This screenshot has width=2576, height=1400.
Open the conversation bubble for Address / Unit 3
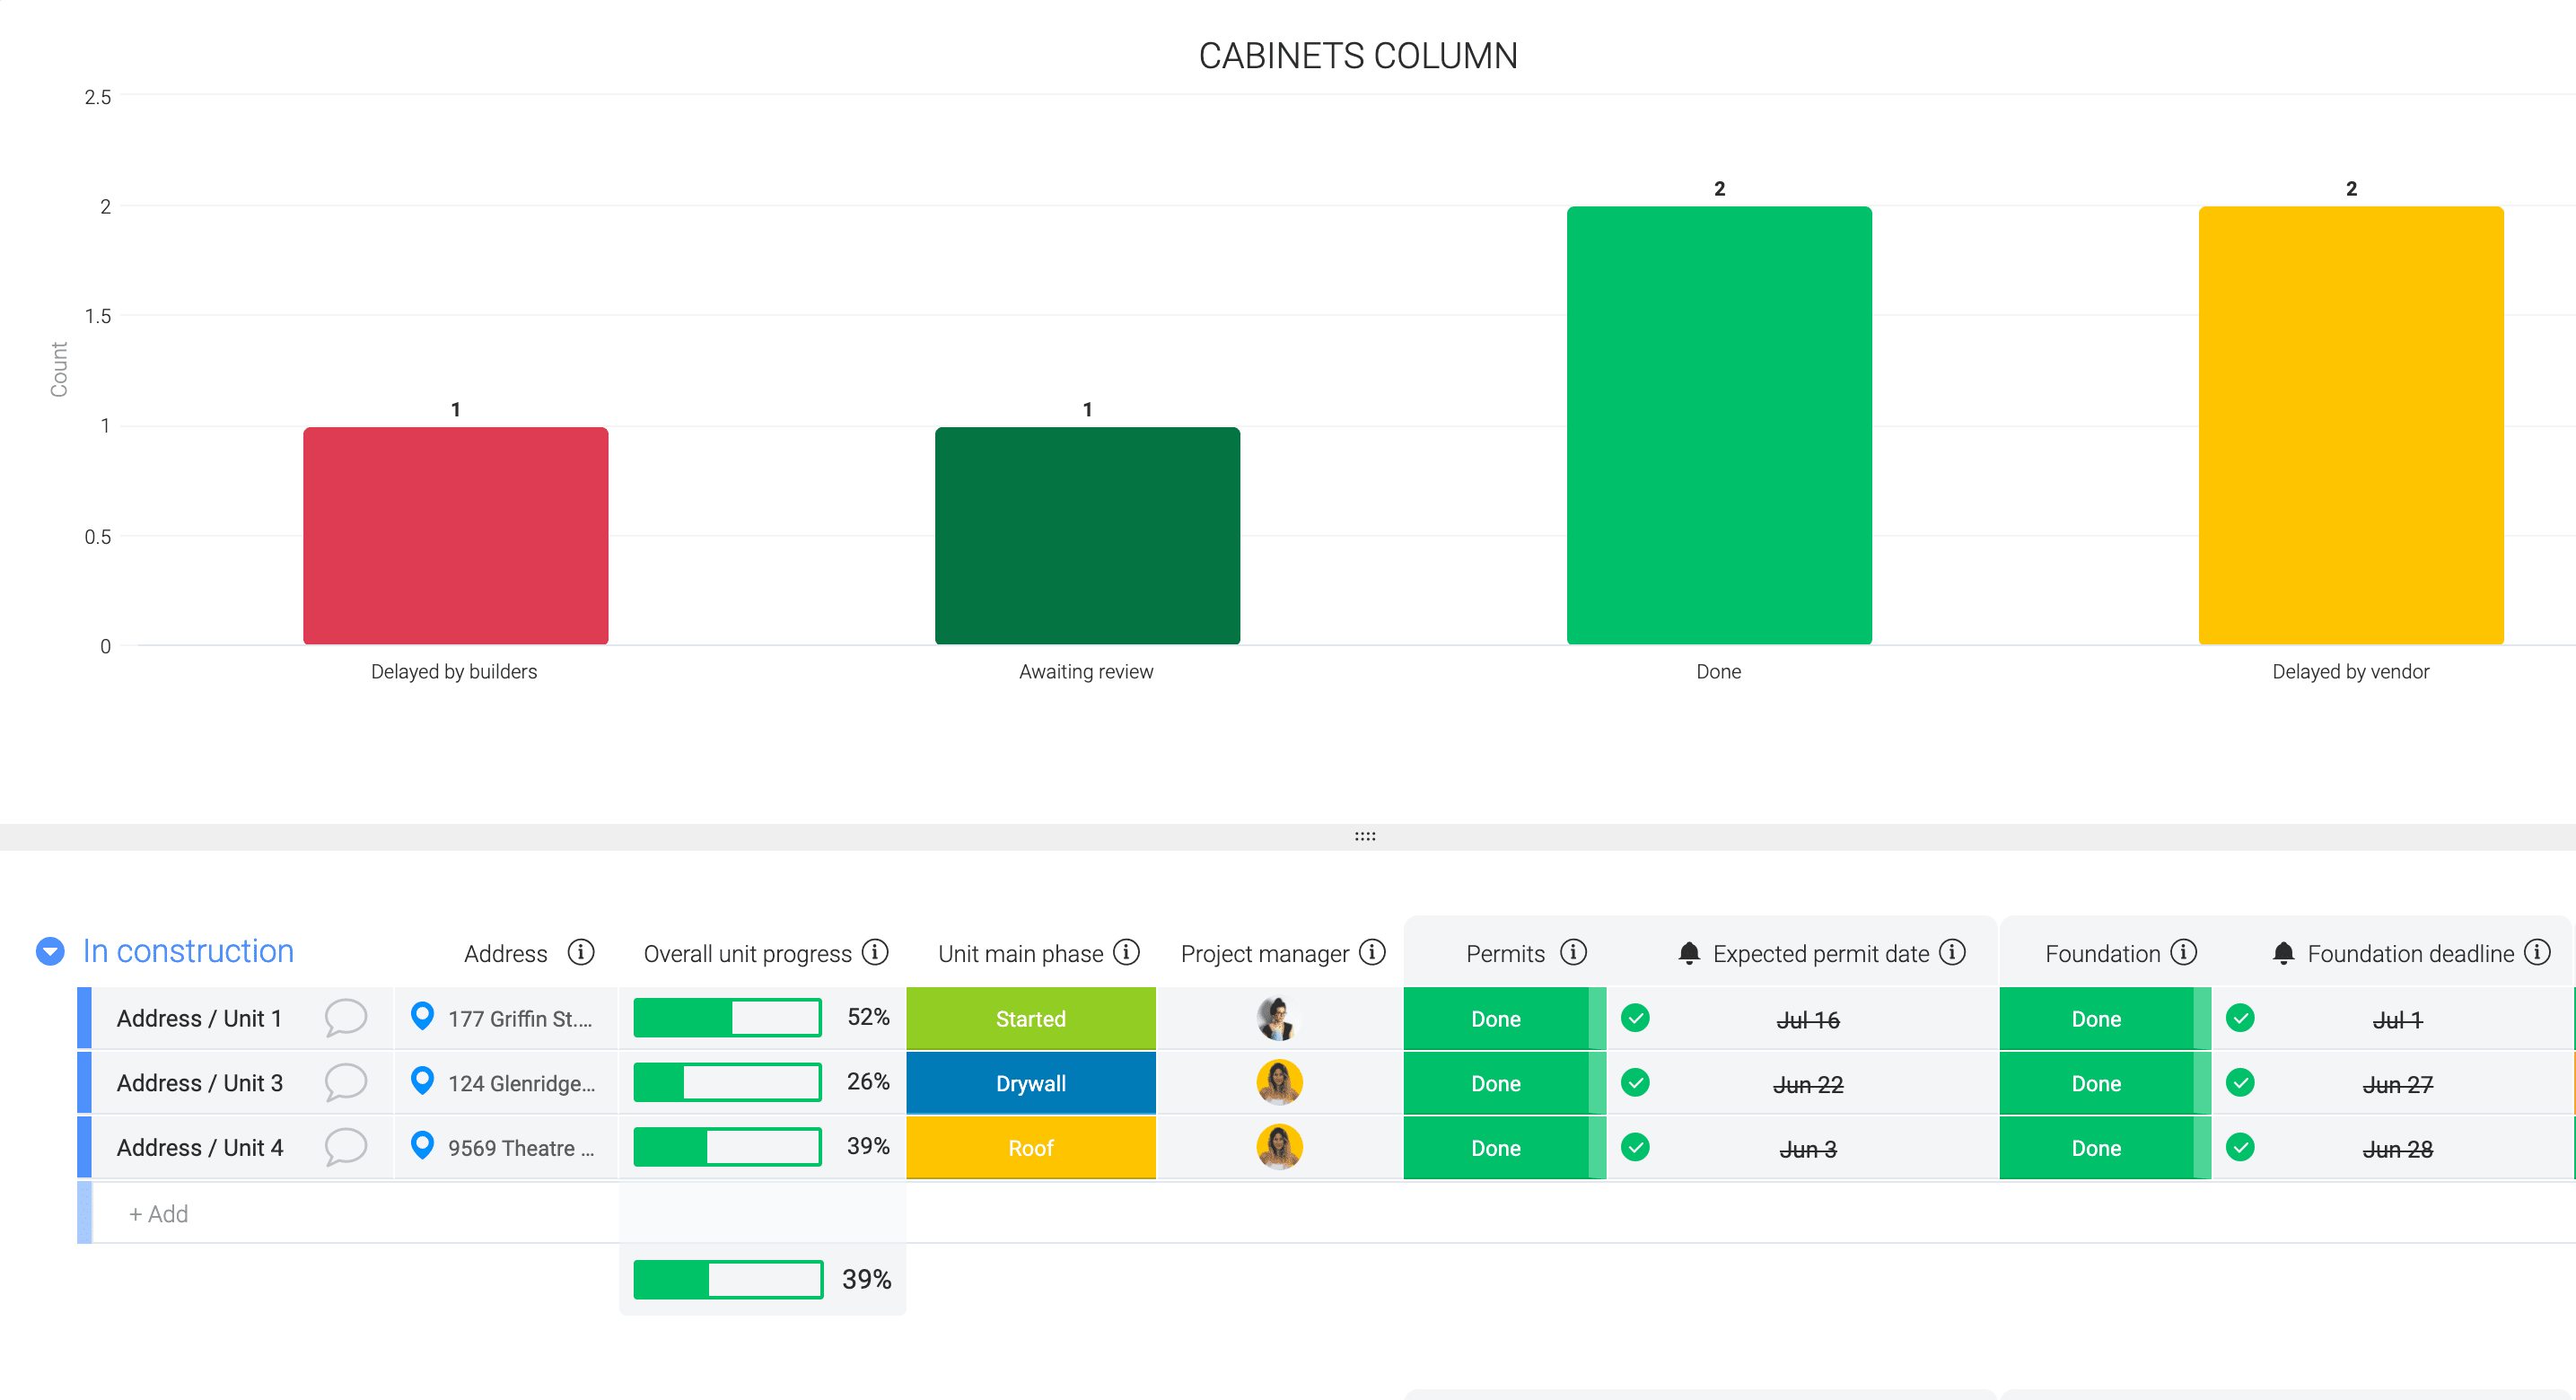point(346,1083)
